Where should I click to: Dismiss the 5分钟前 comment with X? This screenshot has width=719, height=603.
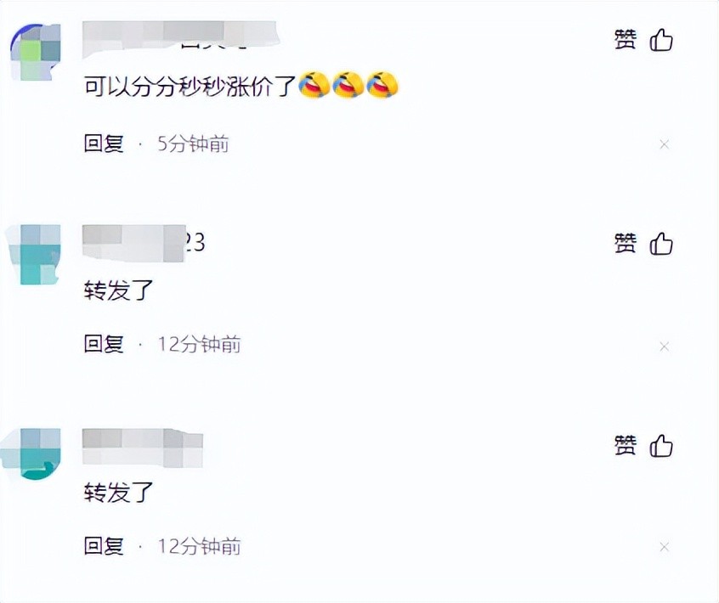(x=664, y=144)
